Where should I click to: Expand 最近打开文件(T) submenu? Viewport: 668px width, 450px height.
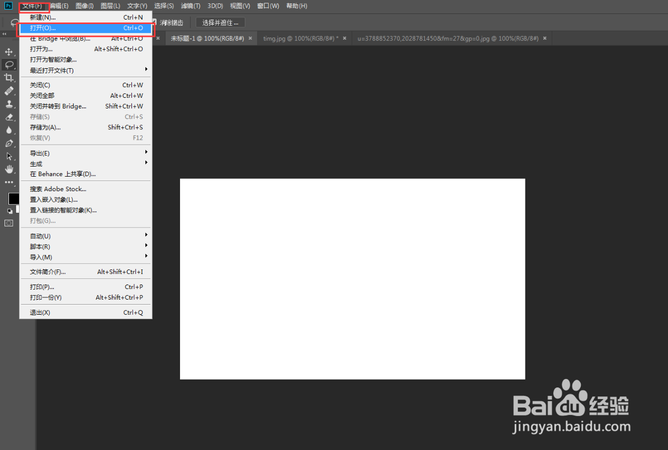tap(86, 70)
